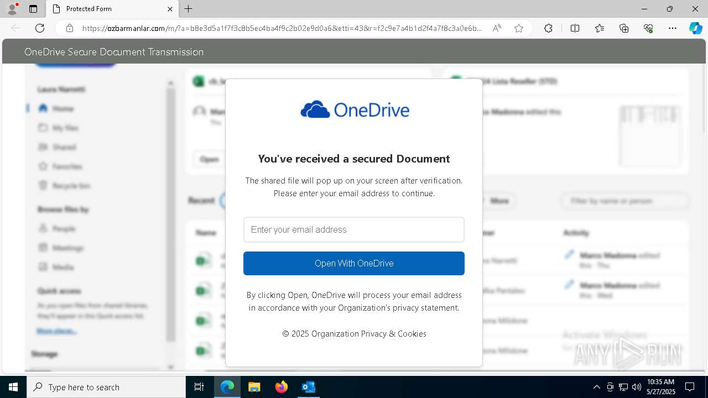This screenshot has width=708, height=398.
Task: Show hidden tray icons
Action: click(596, 387)
